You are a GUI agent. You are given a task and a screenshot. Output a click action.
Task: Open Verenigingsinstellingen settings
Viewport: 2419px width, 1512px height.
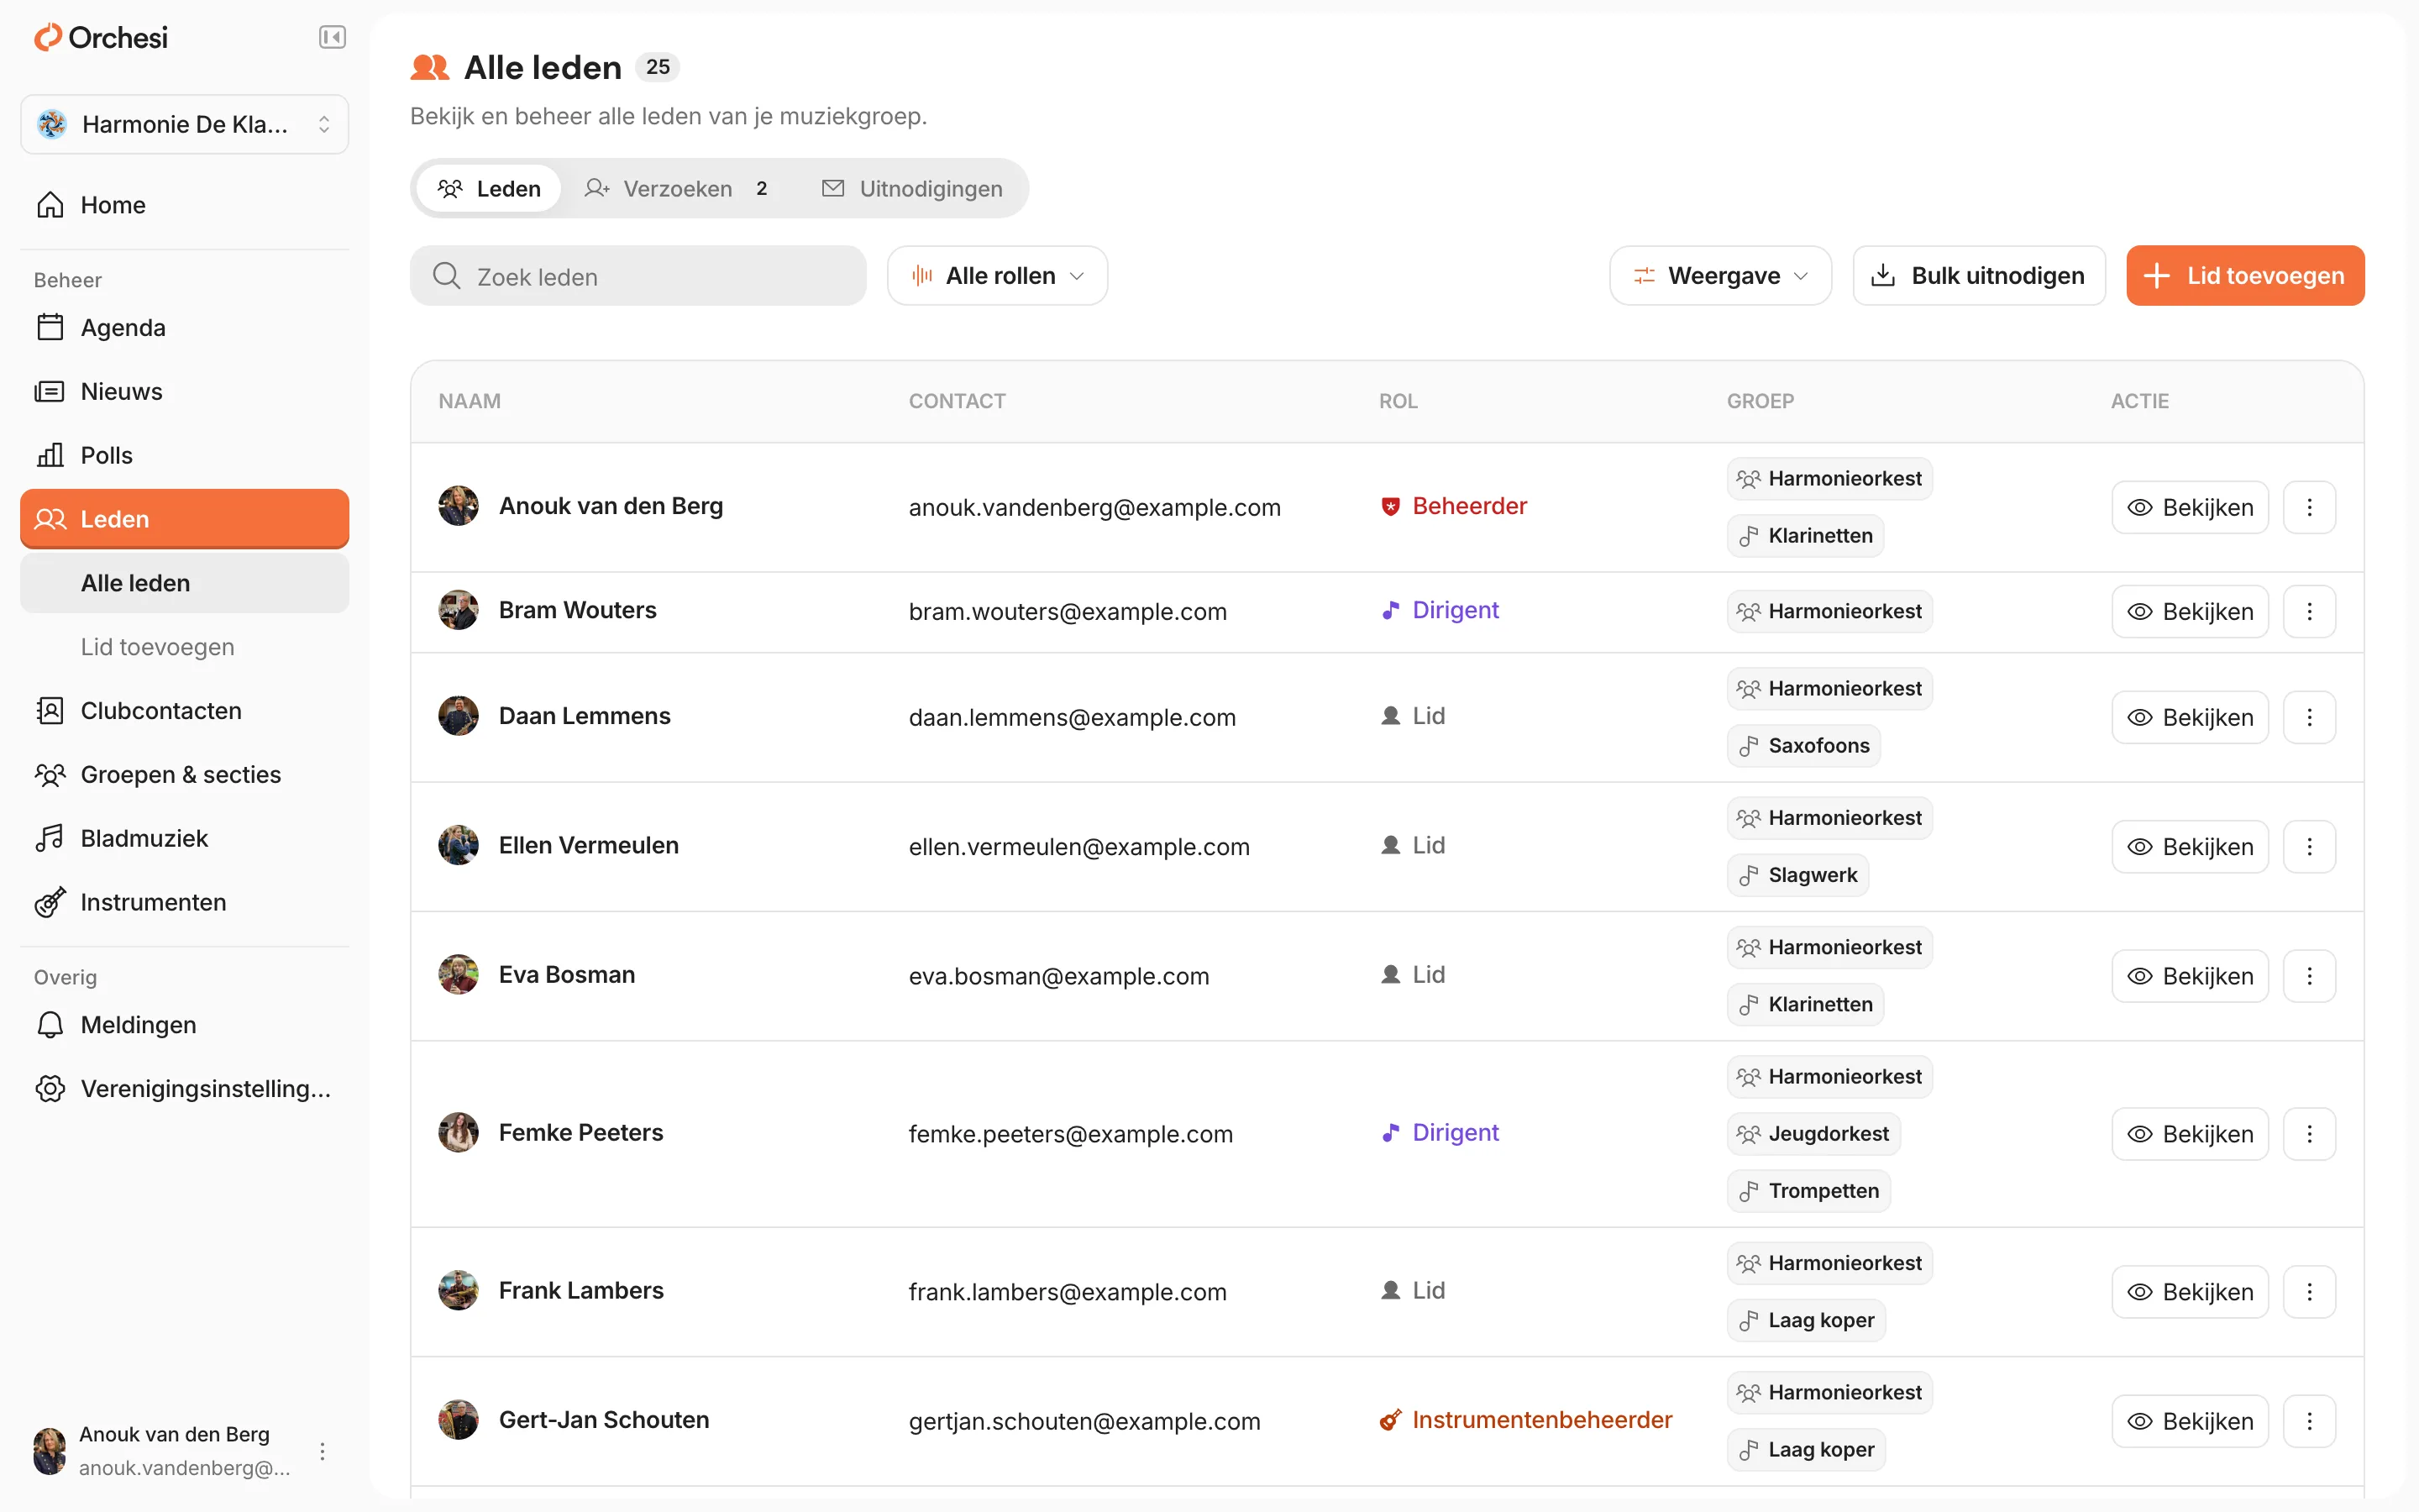(185, 1089)
